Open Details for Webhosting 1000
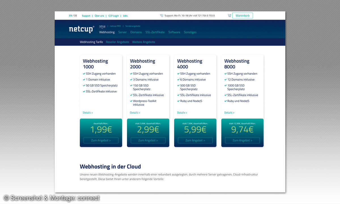The width and height of the screenshot is (340, 204). click(88, 113)
